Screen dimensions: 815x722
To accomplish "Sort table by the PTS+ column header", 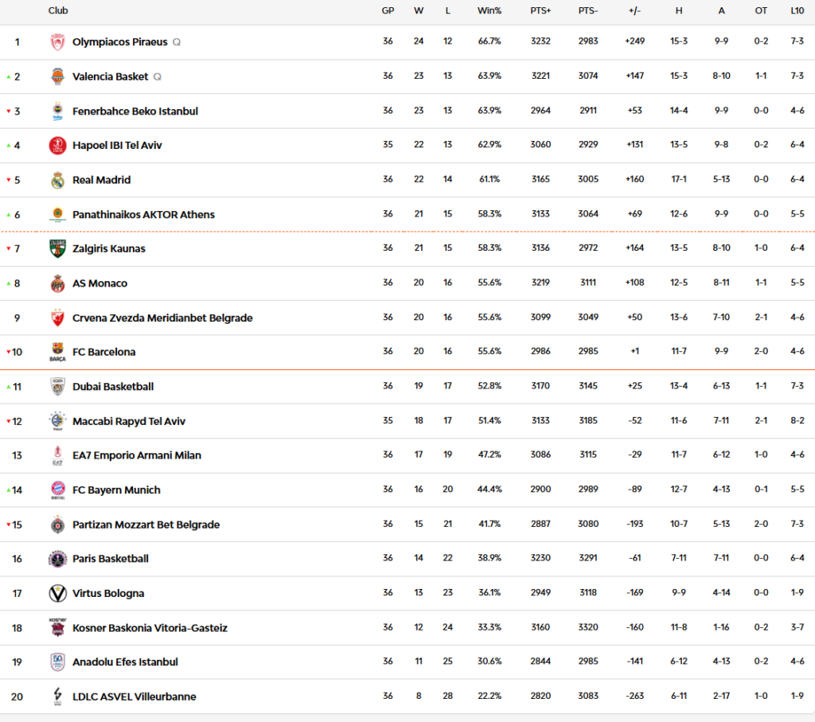I will 540,10.
